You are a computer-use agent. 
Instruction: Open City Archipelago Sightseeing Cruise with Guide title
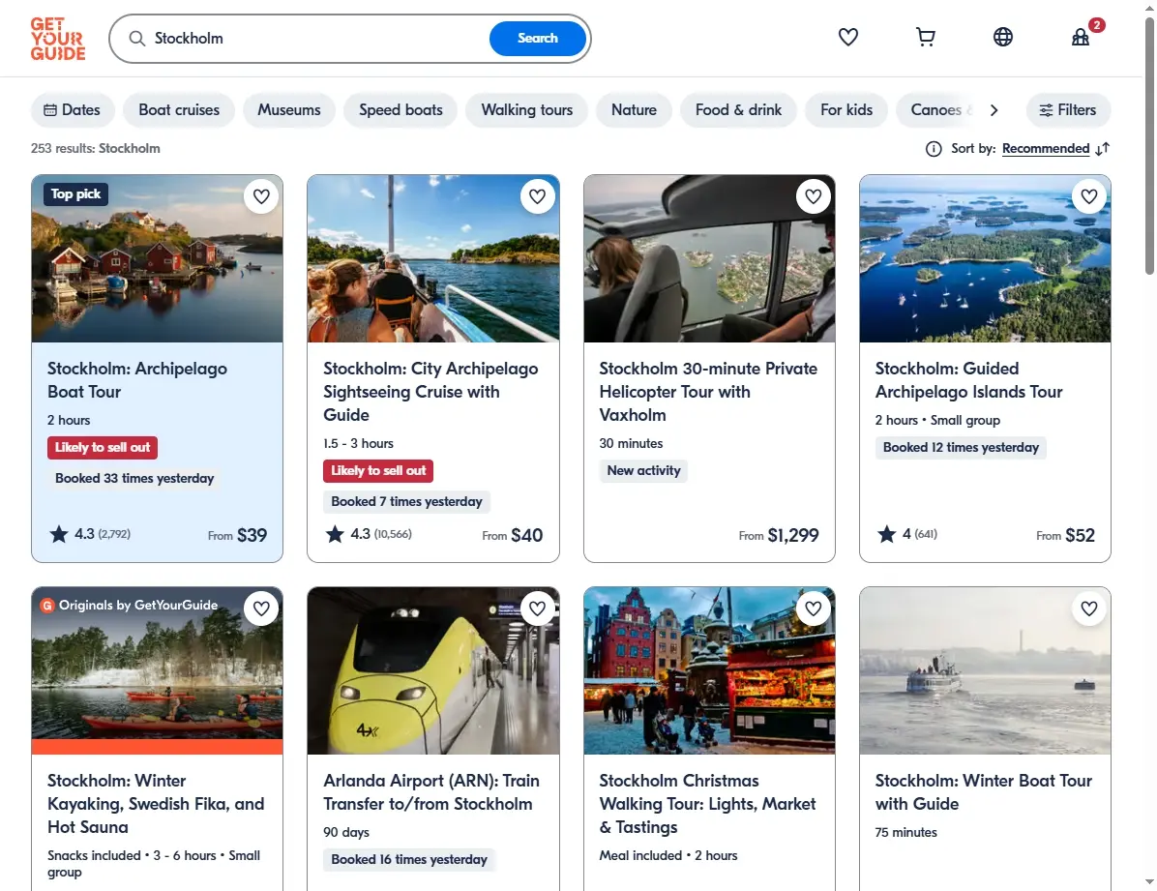pos(430,391)
